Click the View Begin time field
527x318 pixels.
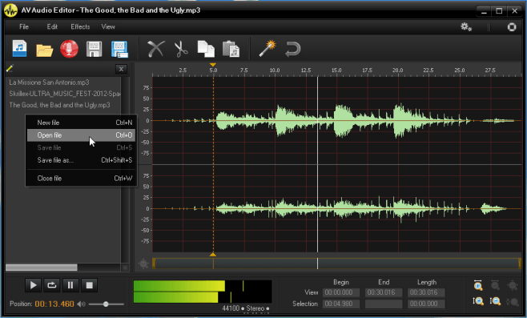tap(341, 293)
